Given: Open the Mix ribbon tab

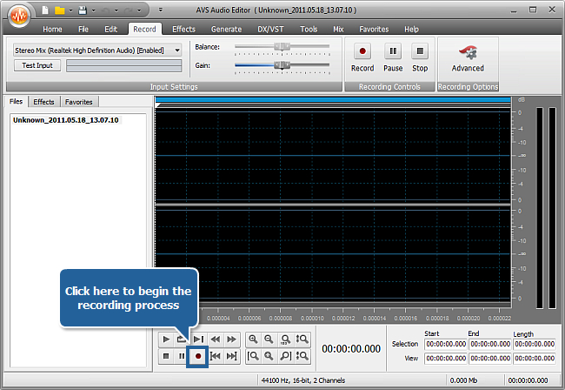Looking at the screenshot, I should [338, 30].
